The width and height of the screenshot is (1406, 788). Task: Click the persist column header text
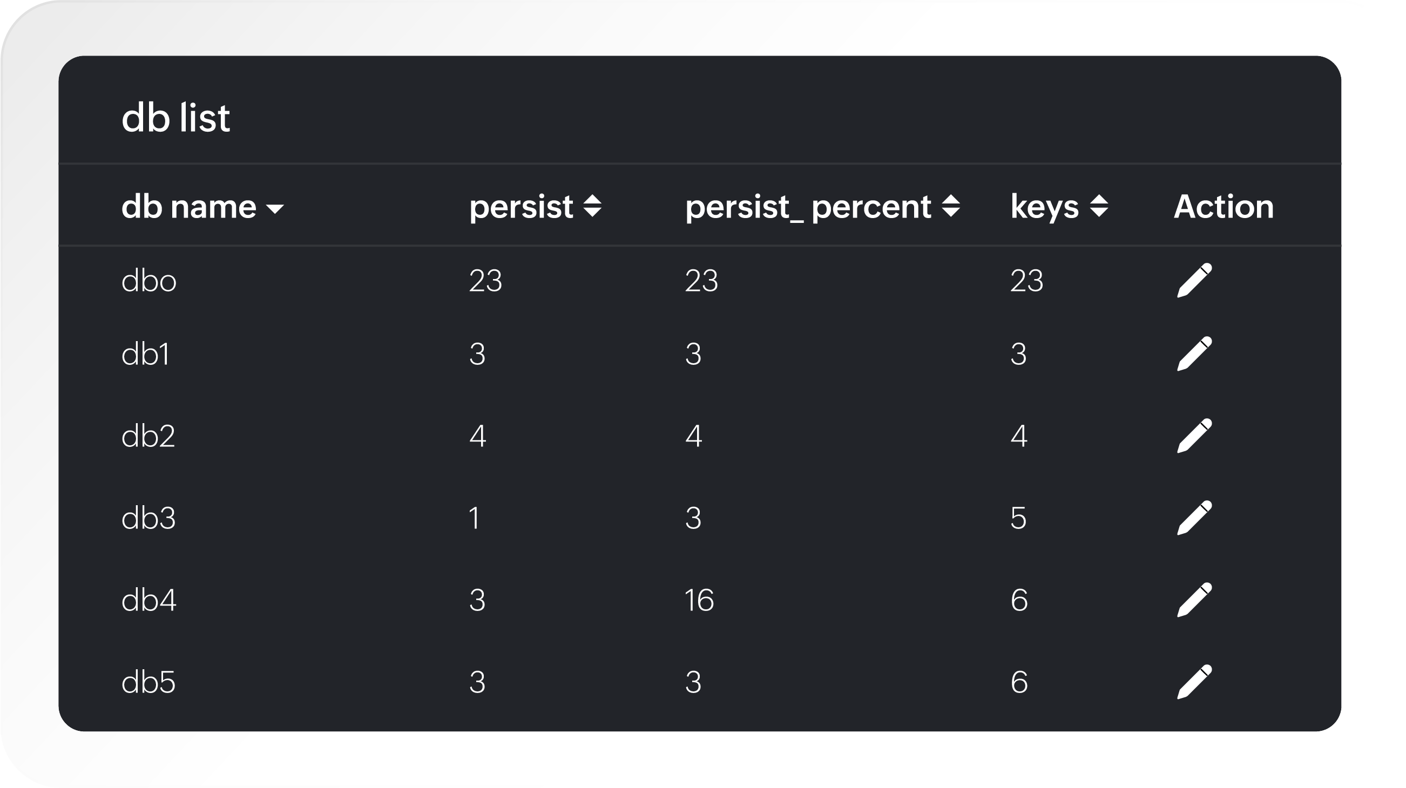521,206
